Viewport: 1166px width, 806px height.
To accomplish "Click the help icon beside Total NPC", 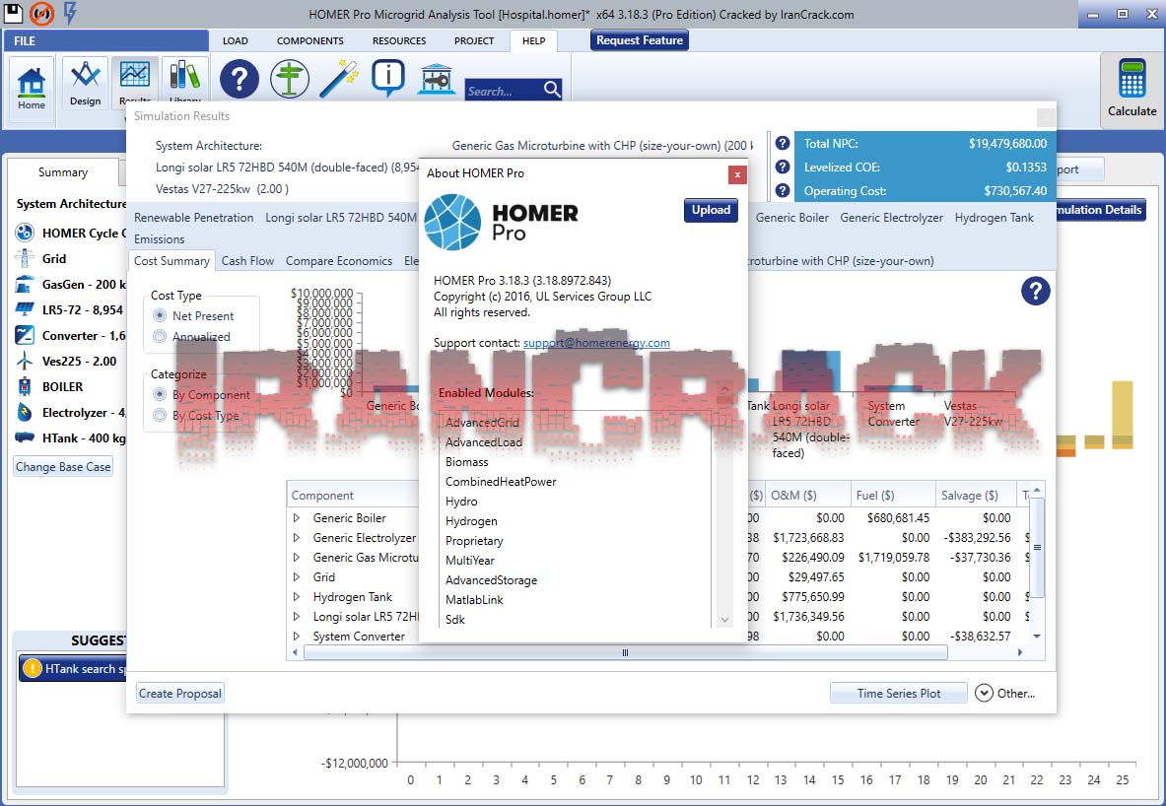I will [x=783, y=143].
